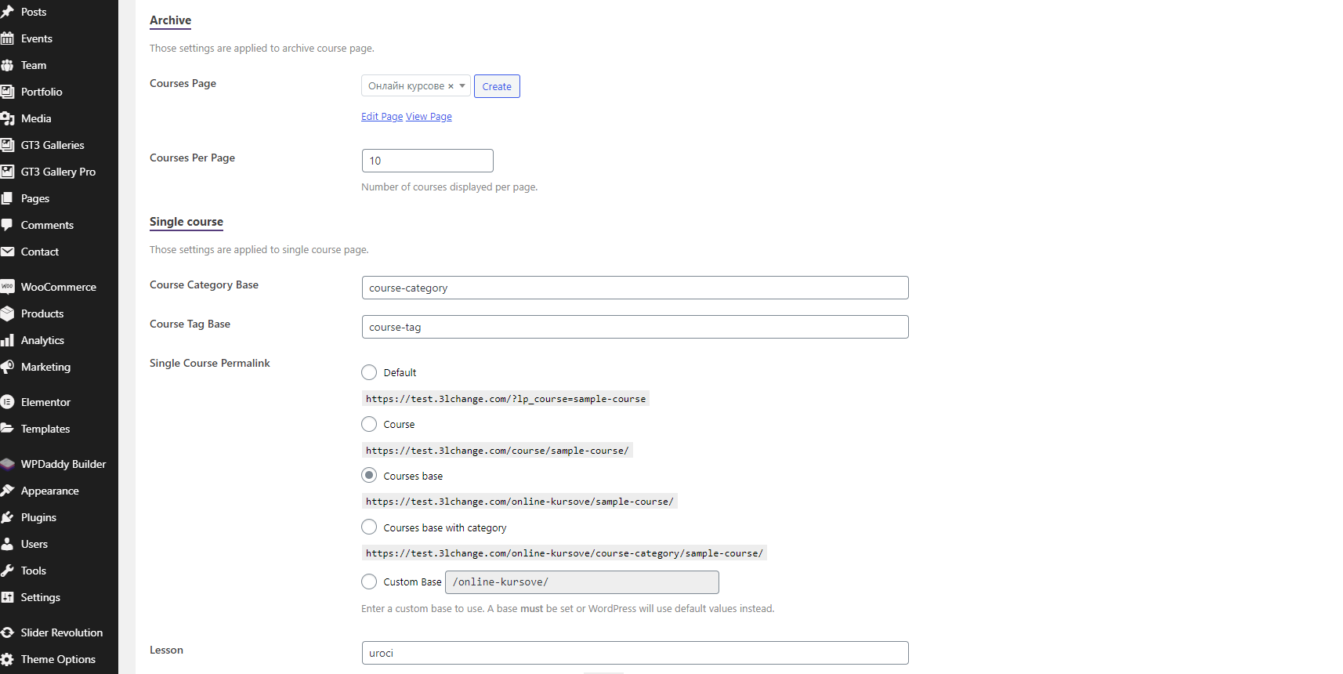Click the Course Category Base field
Viewport: 1343px width, 674px height.
coord(635,288)
